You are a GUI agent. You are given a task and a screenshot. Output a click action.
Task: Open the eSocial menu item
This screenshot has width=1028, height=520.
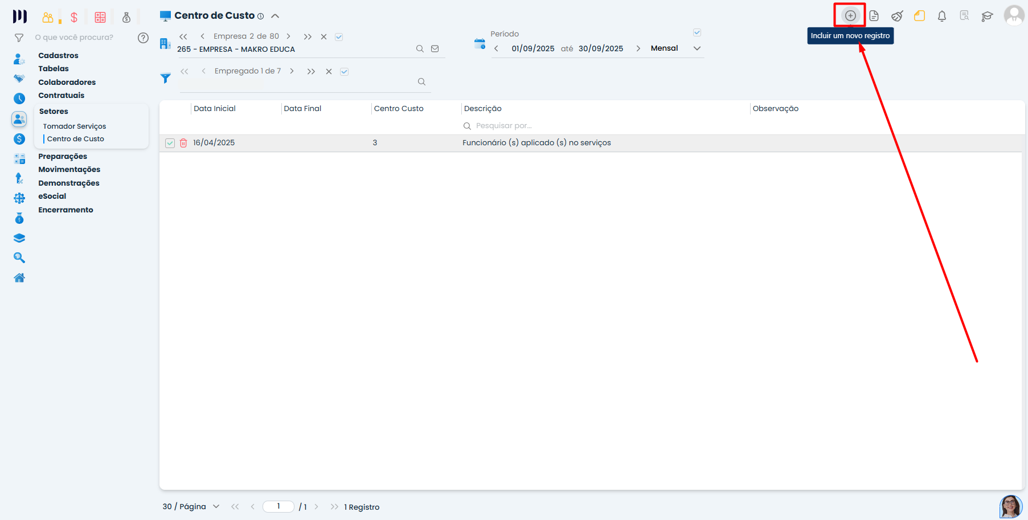52,196
